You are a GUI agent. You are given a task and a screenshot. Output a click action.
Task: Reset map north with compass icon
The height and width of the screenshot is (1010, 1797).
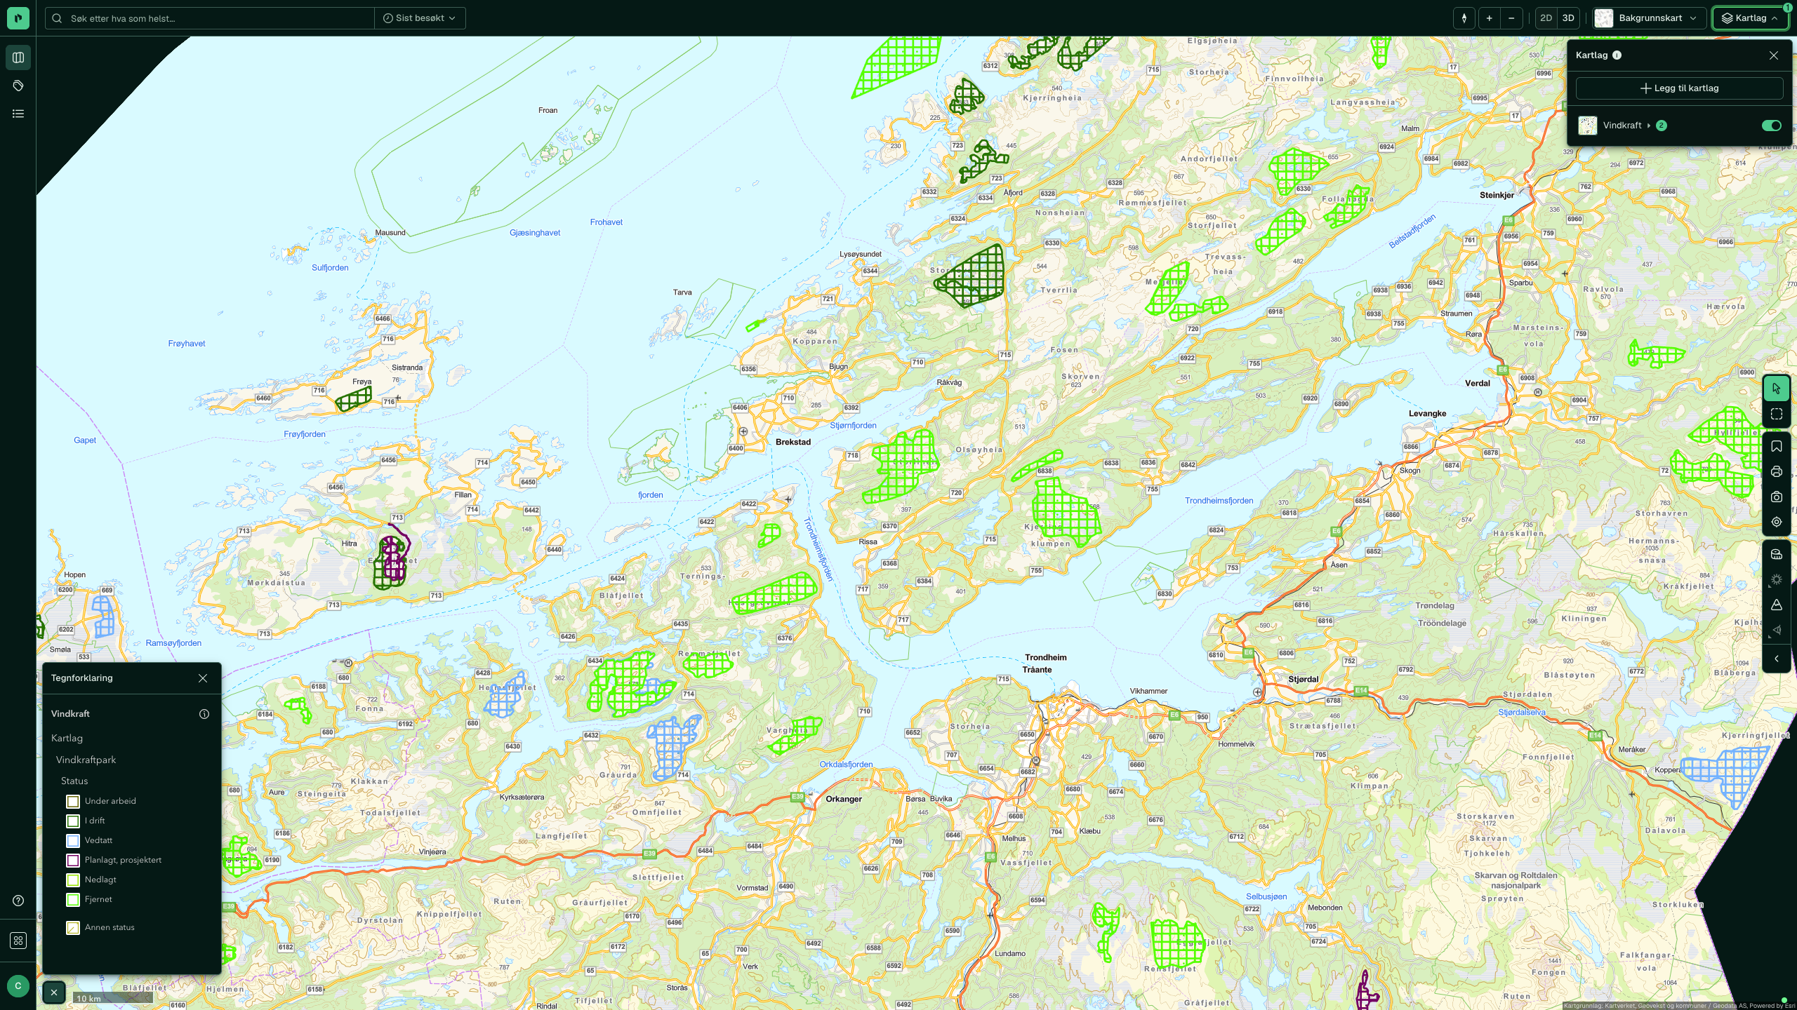[1464, 18]
